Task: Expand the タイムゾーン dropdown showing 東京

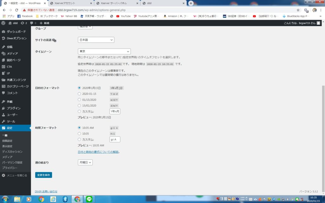Action: pyautogui.click(x=104, y=51)
